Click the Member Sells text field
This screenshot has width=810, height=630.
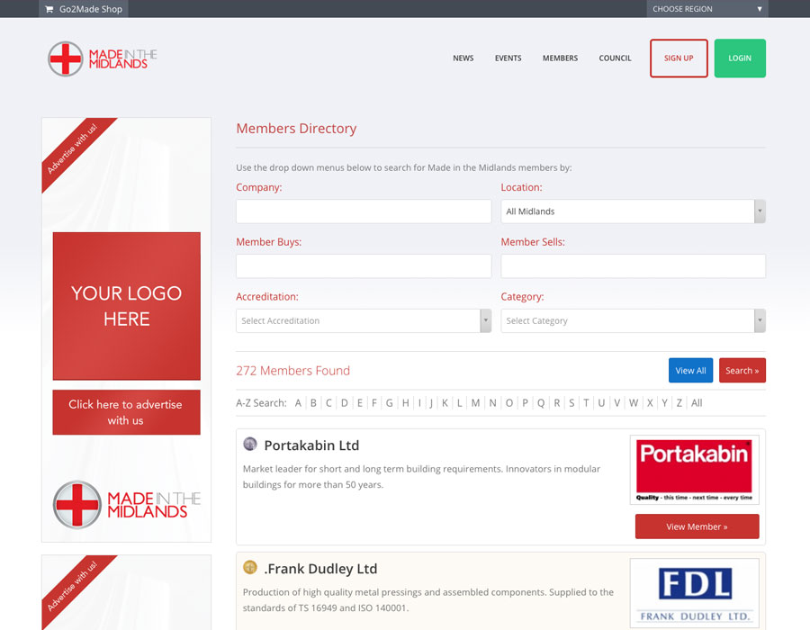point(633,266)
